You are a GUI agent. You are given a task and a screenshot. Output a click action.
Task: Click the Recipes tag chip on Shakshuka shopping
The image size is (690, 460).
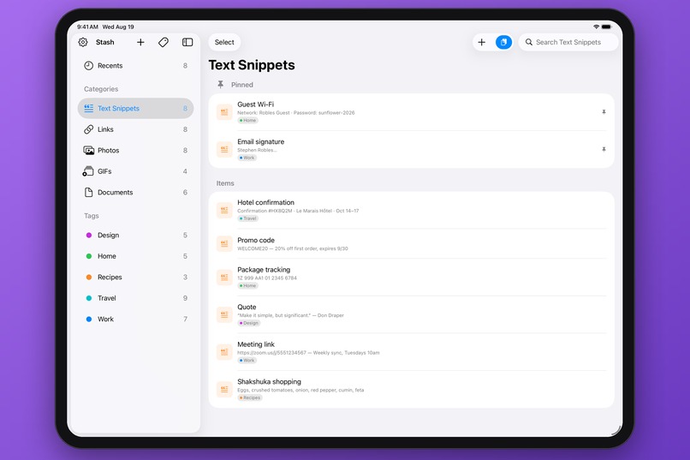(250, 398)
